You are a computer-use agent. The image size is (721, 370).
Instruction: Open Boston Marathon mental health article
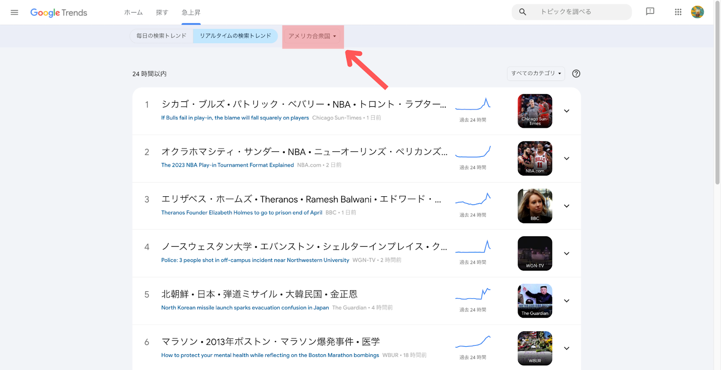pos(270,355)
